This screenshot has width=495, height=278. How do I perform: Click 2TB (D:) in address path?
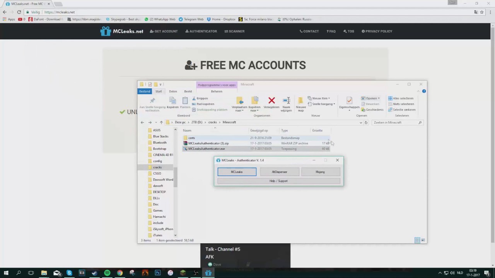click(x=196, y=122)
